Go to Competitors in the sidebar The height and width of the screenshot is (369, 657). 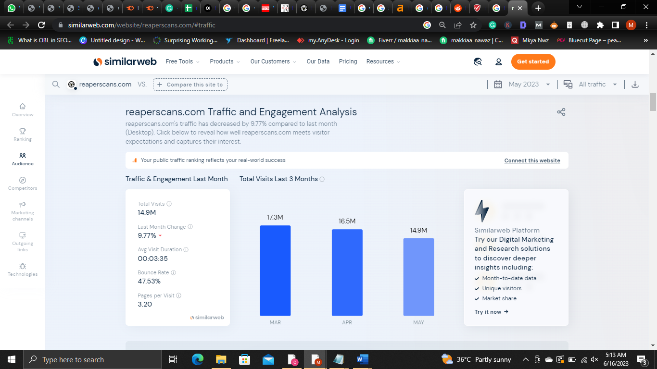[x=23, y=184]
